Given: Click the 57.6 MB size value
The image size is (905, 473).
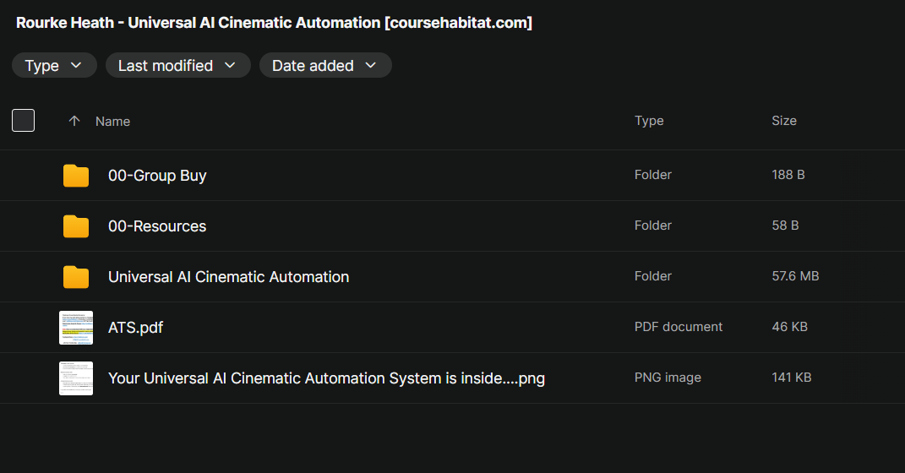Looking at the screenshot, I should (x=795, y=276).
